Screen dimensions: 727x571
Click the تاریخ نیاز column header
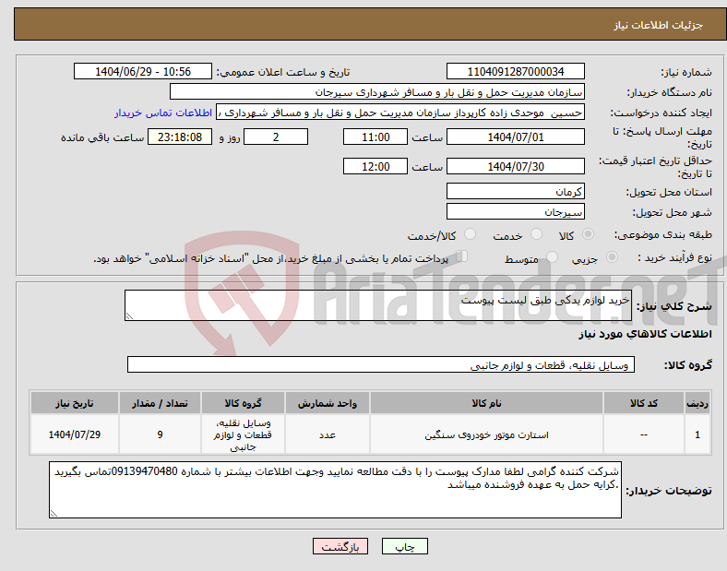(x=75, y=403)
